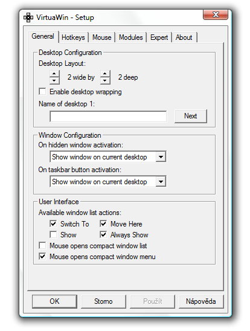Decrease desktop layout depth with down arrow

tap(105, 81)
